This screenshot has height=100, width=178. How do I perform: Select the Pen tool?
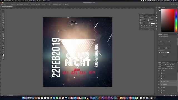[x=3, y=41]
